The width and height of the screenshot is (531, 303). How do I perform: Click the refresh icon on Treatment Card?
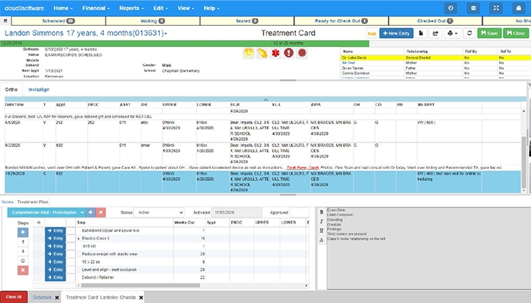470,33
